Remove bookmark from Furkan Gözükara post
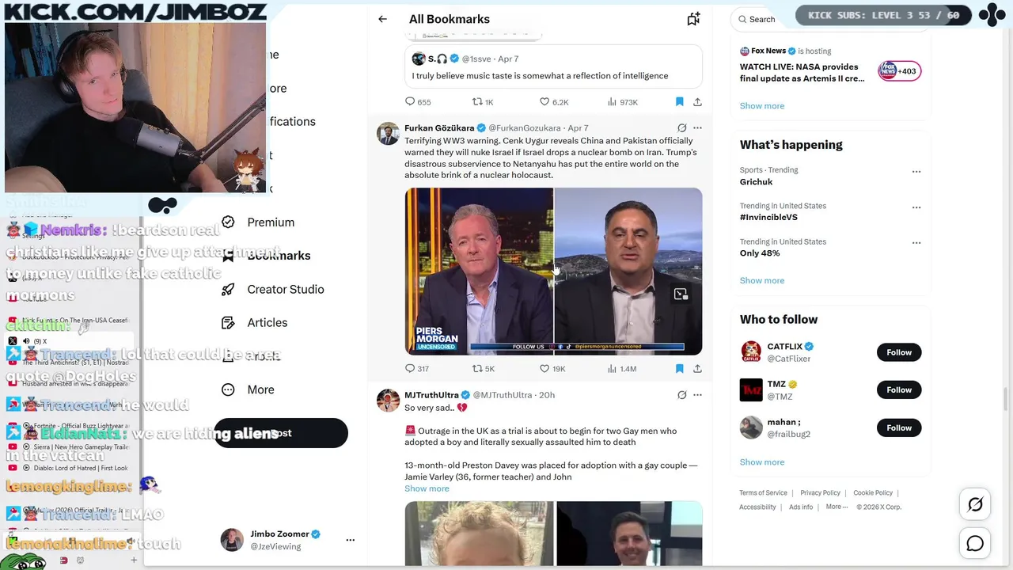 coord(679,368)
